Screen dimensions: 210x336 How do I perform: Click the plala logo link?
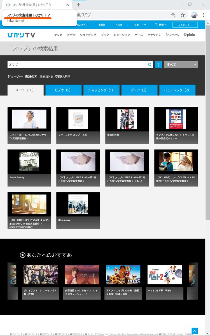coord(189,35)
